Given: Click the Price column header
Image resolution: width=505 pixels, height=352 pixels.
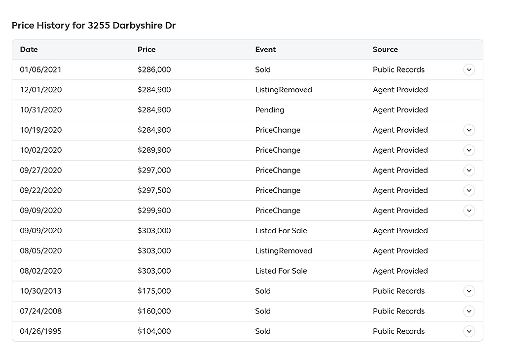Looking at the screenshot, I should click(x=146, y=50).
